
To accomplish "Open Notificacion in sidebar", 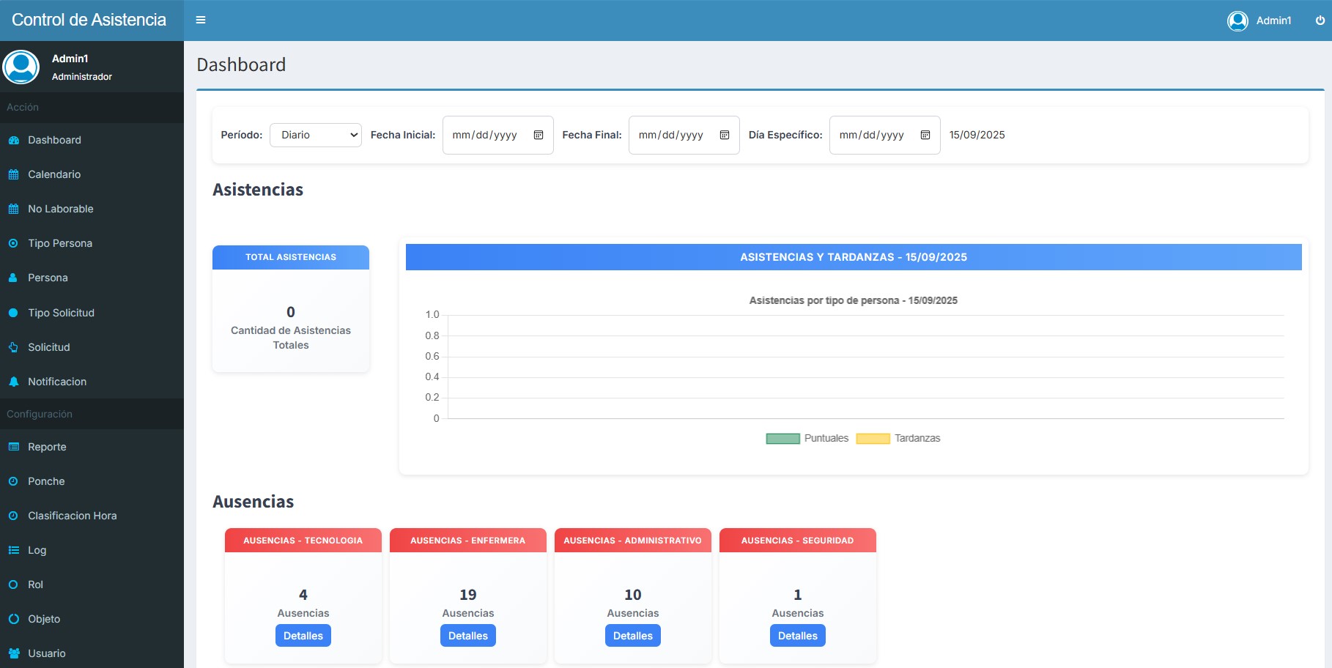I will pos(92,382).
